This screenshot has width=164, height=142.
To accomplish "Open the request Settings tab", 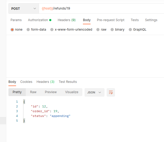I will [151, 20].
